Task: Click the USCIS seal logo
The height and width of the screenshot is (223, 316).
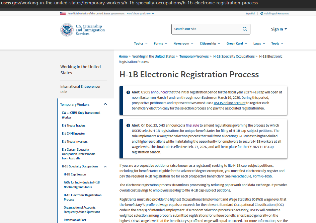Action: click(66, 29)
